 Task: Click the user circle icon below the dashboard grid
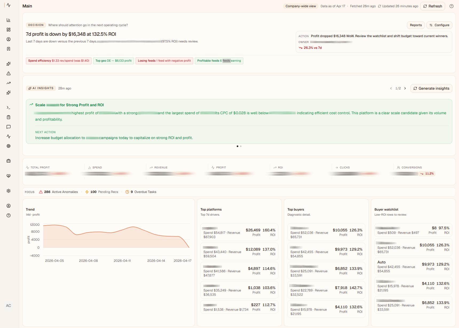pyautogui.click(x=9, y=39)
